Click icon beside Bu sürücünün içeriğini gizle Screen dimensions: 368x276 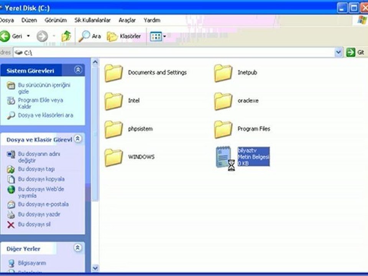coord(11,85)
